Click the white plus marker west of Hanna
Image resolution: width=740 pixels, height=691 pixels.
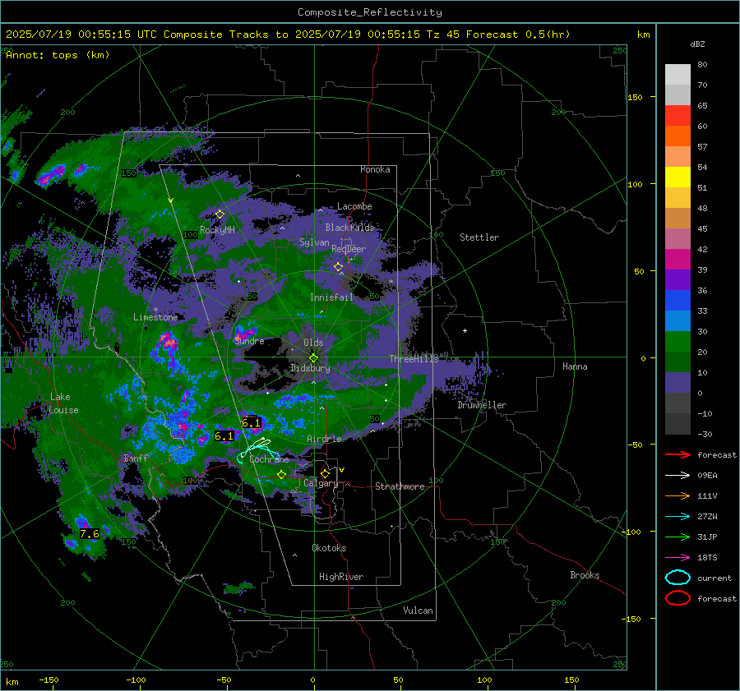pos(465,330)
